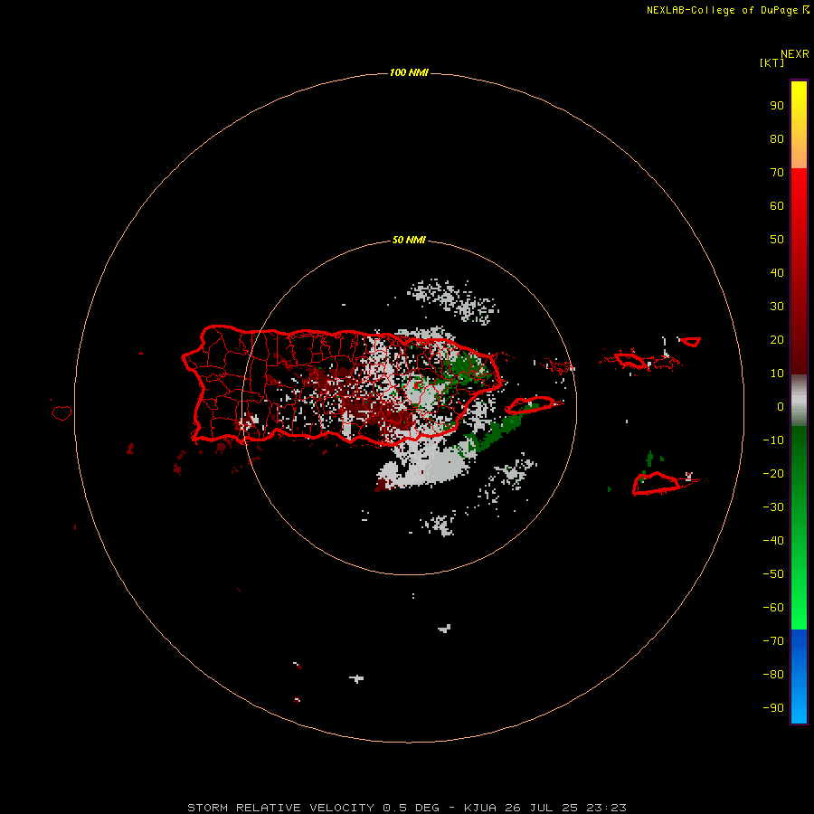The image size is (814, 814).
Task: Click the 30 value on velocity scale
Action: pos(777,307)
